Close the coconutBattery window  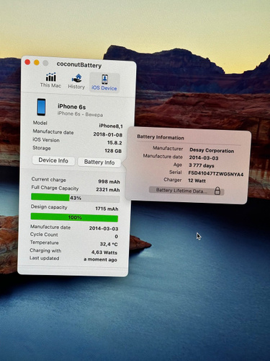tap(27, 62)
